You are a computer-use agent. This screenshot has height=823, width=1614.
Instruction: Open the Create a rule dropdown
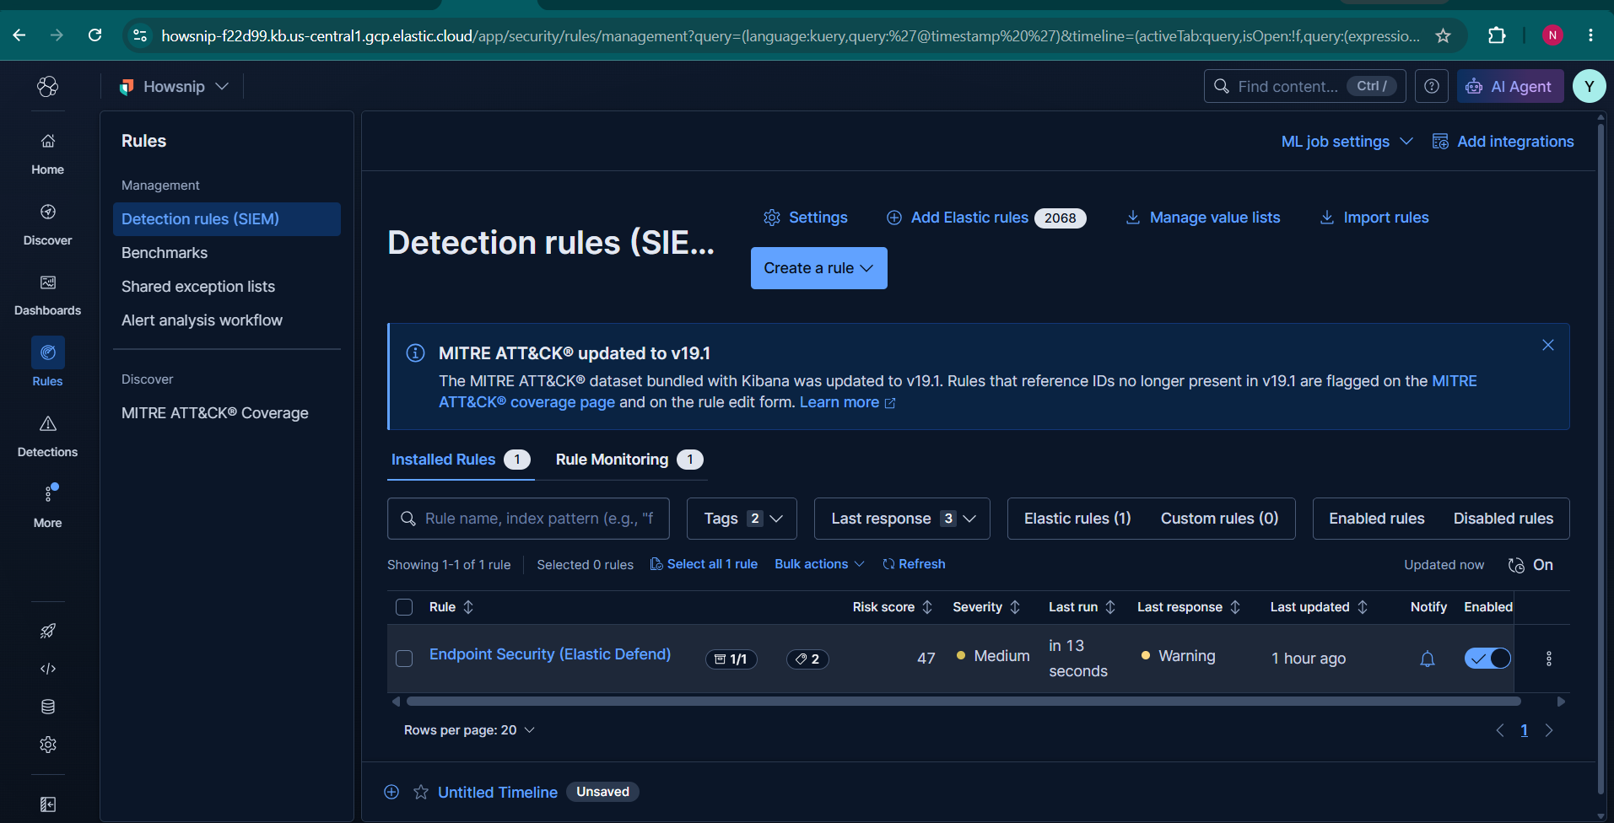click(819, 268)
